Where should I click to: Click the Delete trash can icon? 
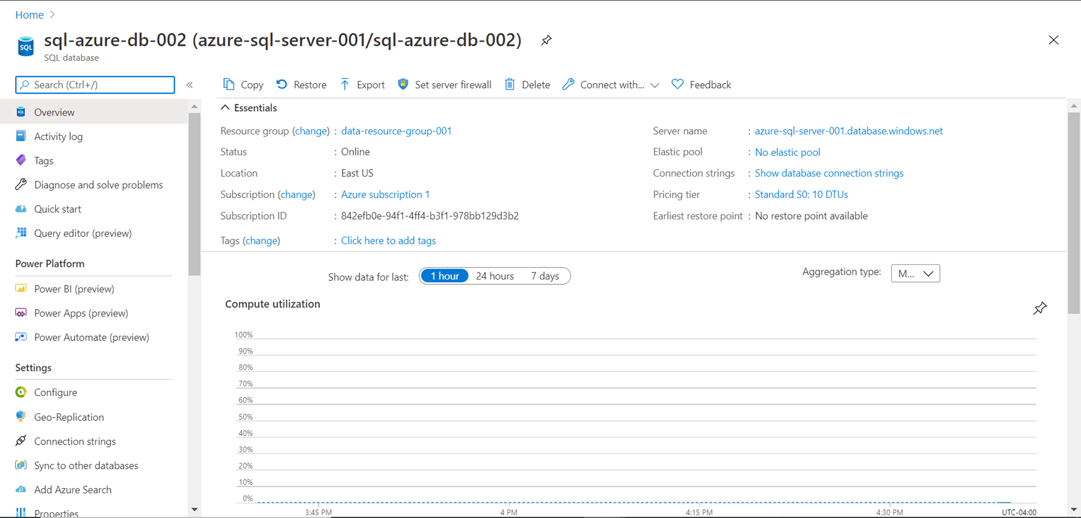(x=510, y=84)
